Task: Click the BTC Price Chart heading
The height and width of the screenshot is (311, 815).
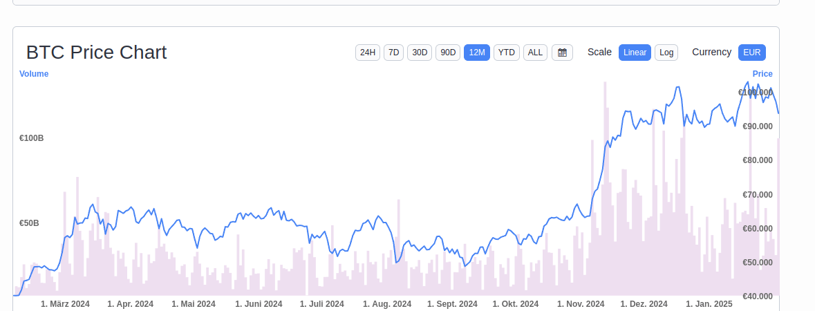Action: click(97, 53)
